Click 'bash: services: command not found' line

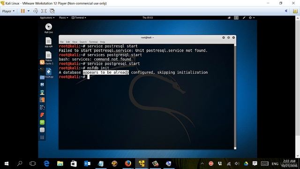point(95,59)
